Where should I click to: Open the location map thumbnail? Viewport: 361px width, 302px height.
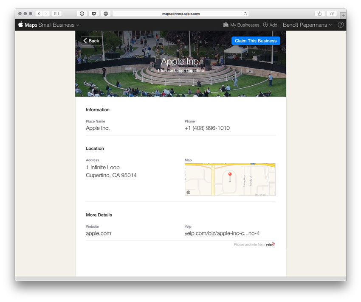coord(230,179)
